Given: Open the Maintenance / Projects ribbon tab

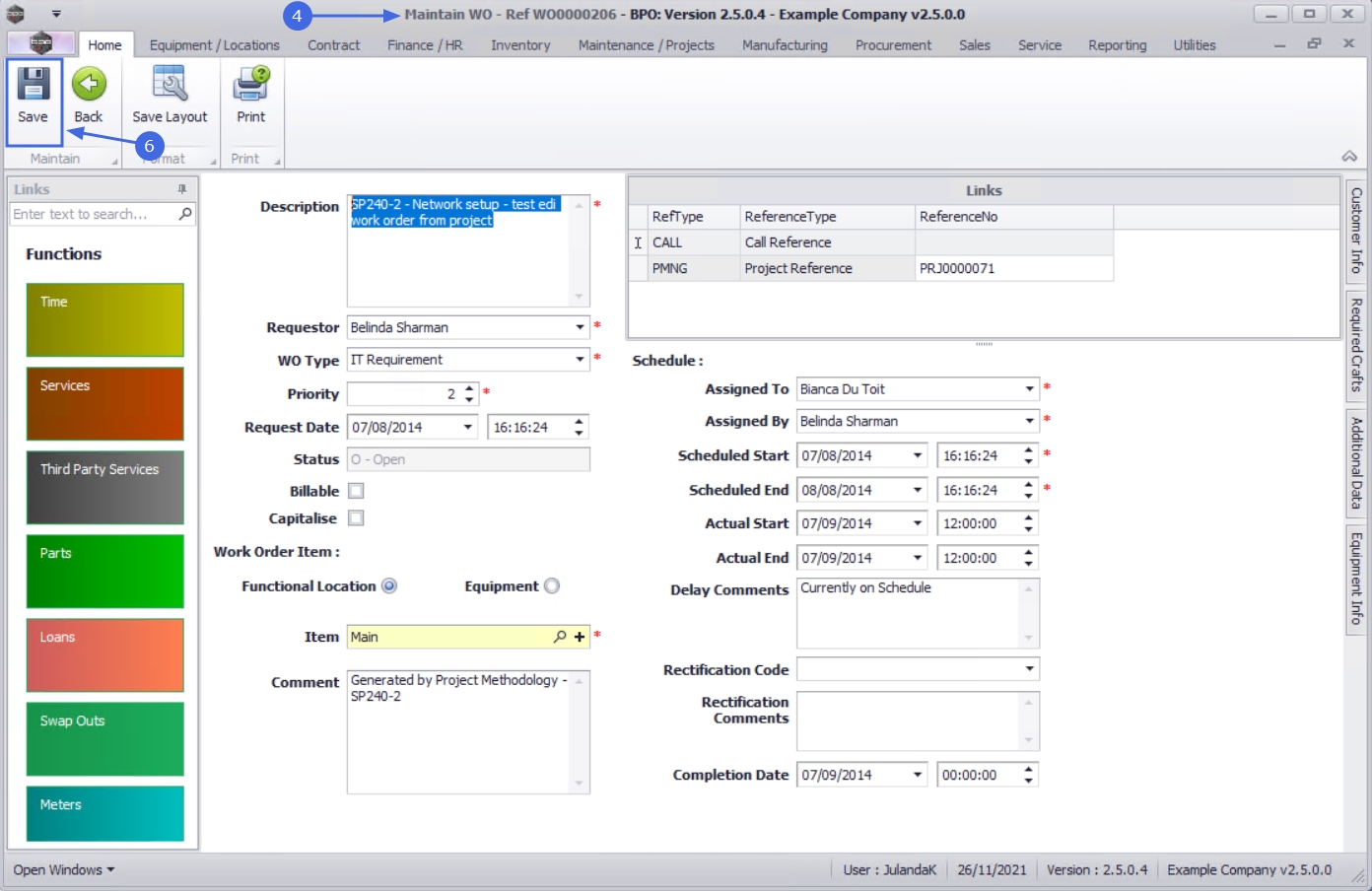Looking at the screenshot, I should pyautogui.click(x=646, y=45).
